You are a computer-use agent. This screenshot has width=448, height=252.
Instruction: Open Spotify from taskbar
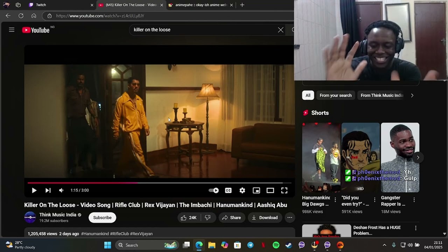tap(276, 245)
